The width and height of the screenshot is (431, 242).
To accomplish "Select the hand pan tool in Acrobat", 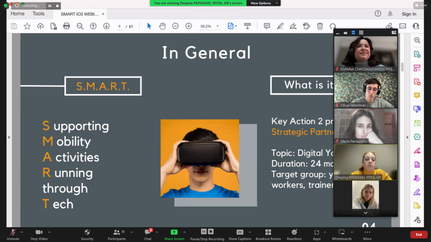I will point(162,26).
